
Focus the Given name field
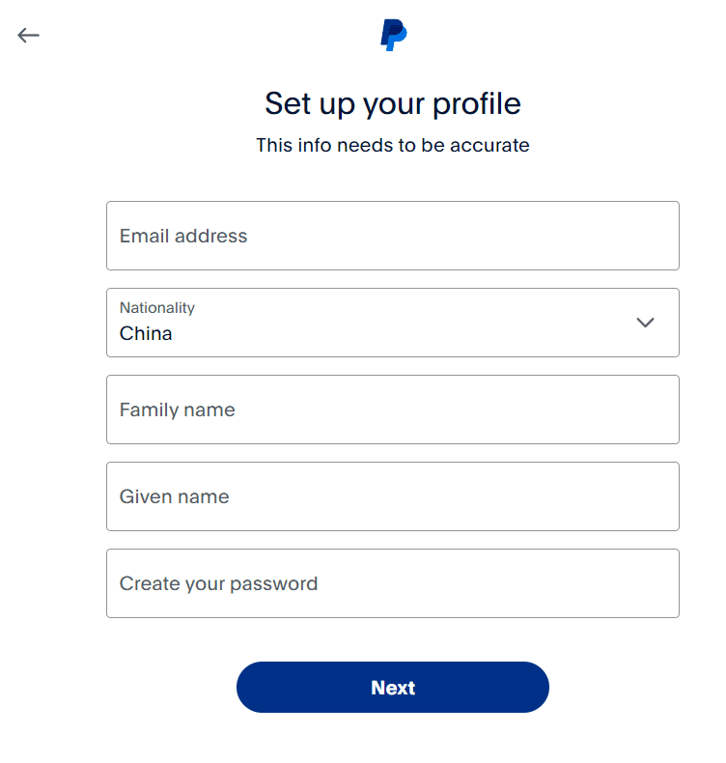coord(392,496)
